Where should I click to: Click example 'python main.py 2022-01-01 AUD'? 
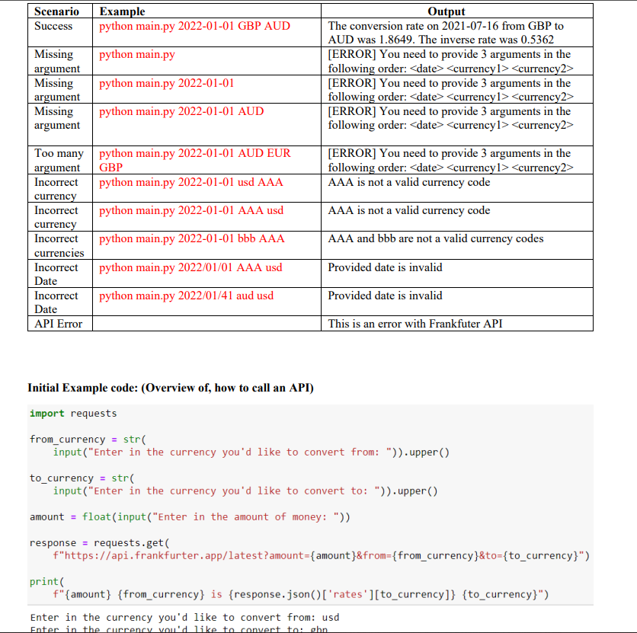[x=181, y=111]
